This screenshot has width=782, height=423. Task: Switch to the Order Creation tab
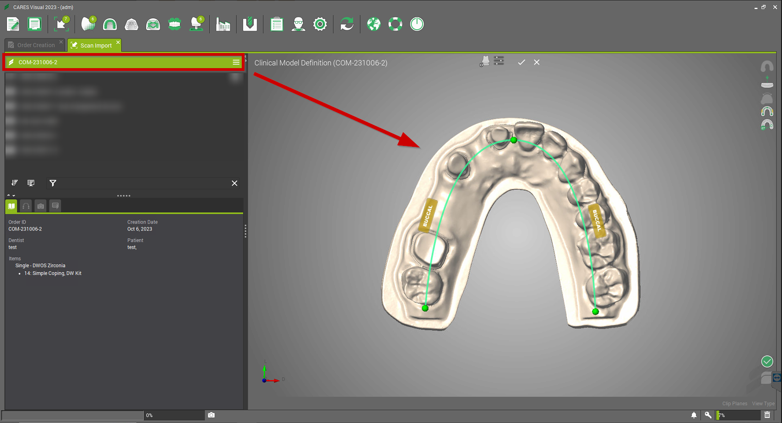(36, 45)
